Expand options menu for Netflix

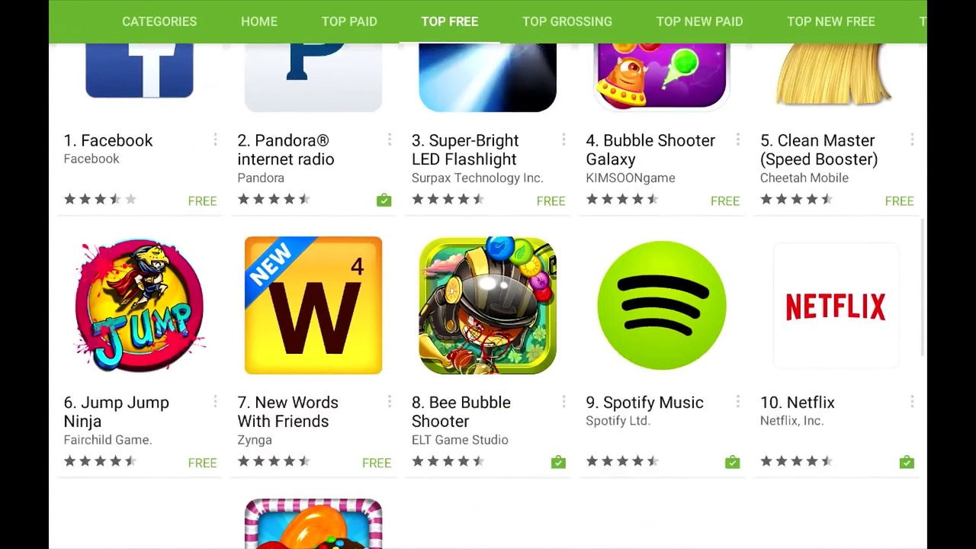pyautogui.click(x=912, y=401)
